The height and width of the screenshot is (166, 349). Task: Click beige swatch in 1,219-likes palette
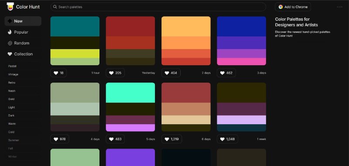pyautogui.click(x=186, y=120)
